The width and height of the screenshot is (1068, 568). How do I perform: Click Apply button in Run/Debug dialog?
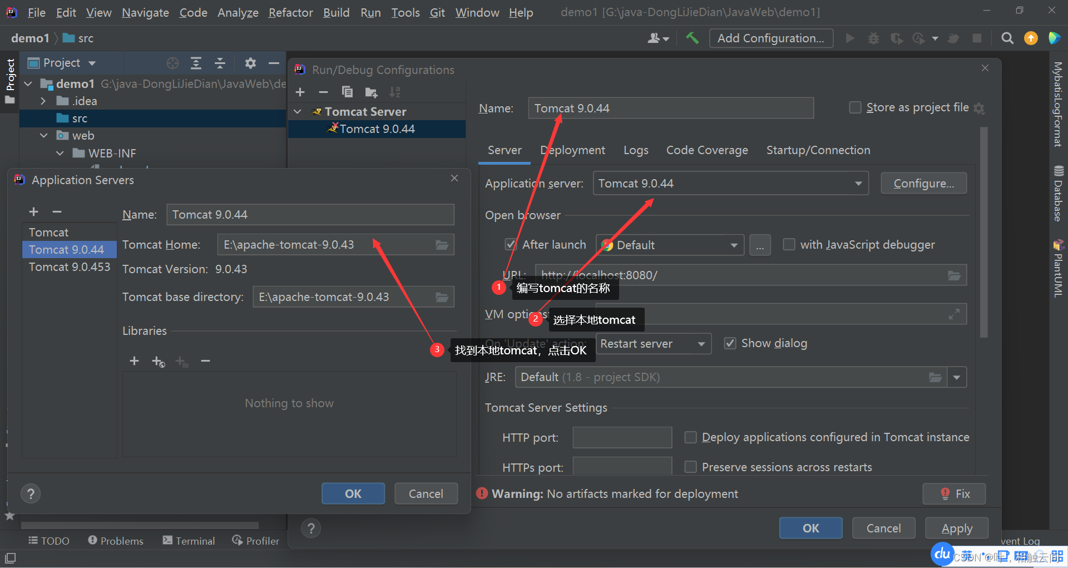coord(957,528)
